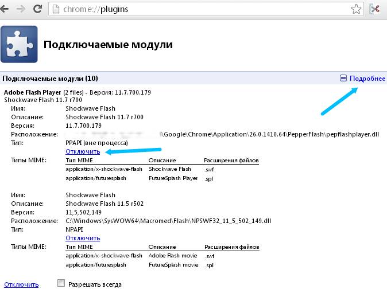Disable the PPAPI Shockwave Flash plugin
Screen dimensions: 387x289
(x=83, y=151)
